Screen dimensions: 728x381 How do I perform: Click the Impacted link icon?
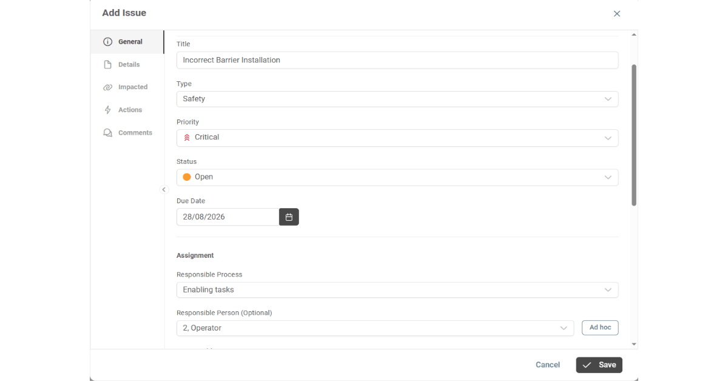[x=108, y=87]
